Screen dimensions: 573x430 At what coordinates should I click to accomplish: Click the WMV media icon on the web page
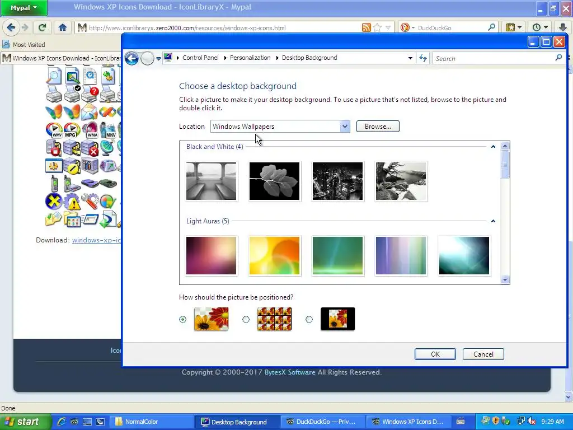click(54, 130)
